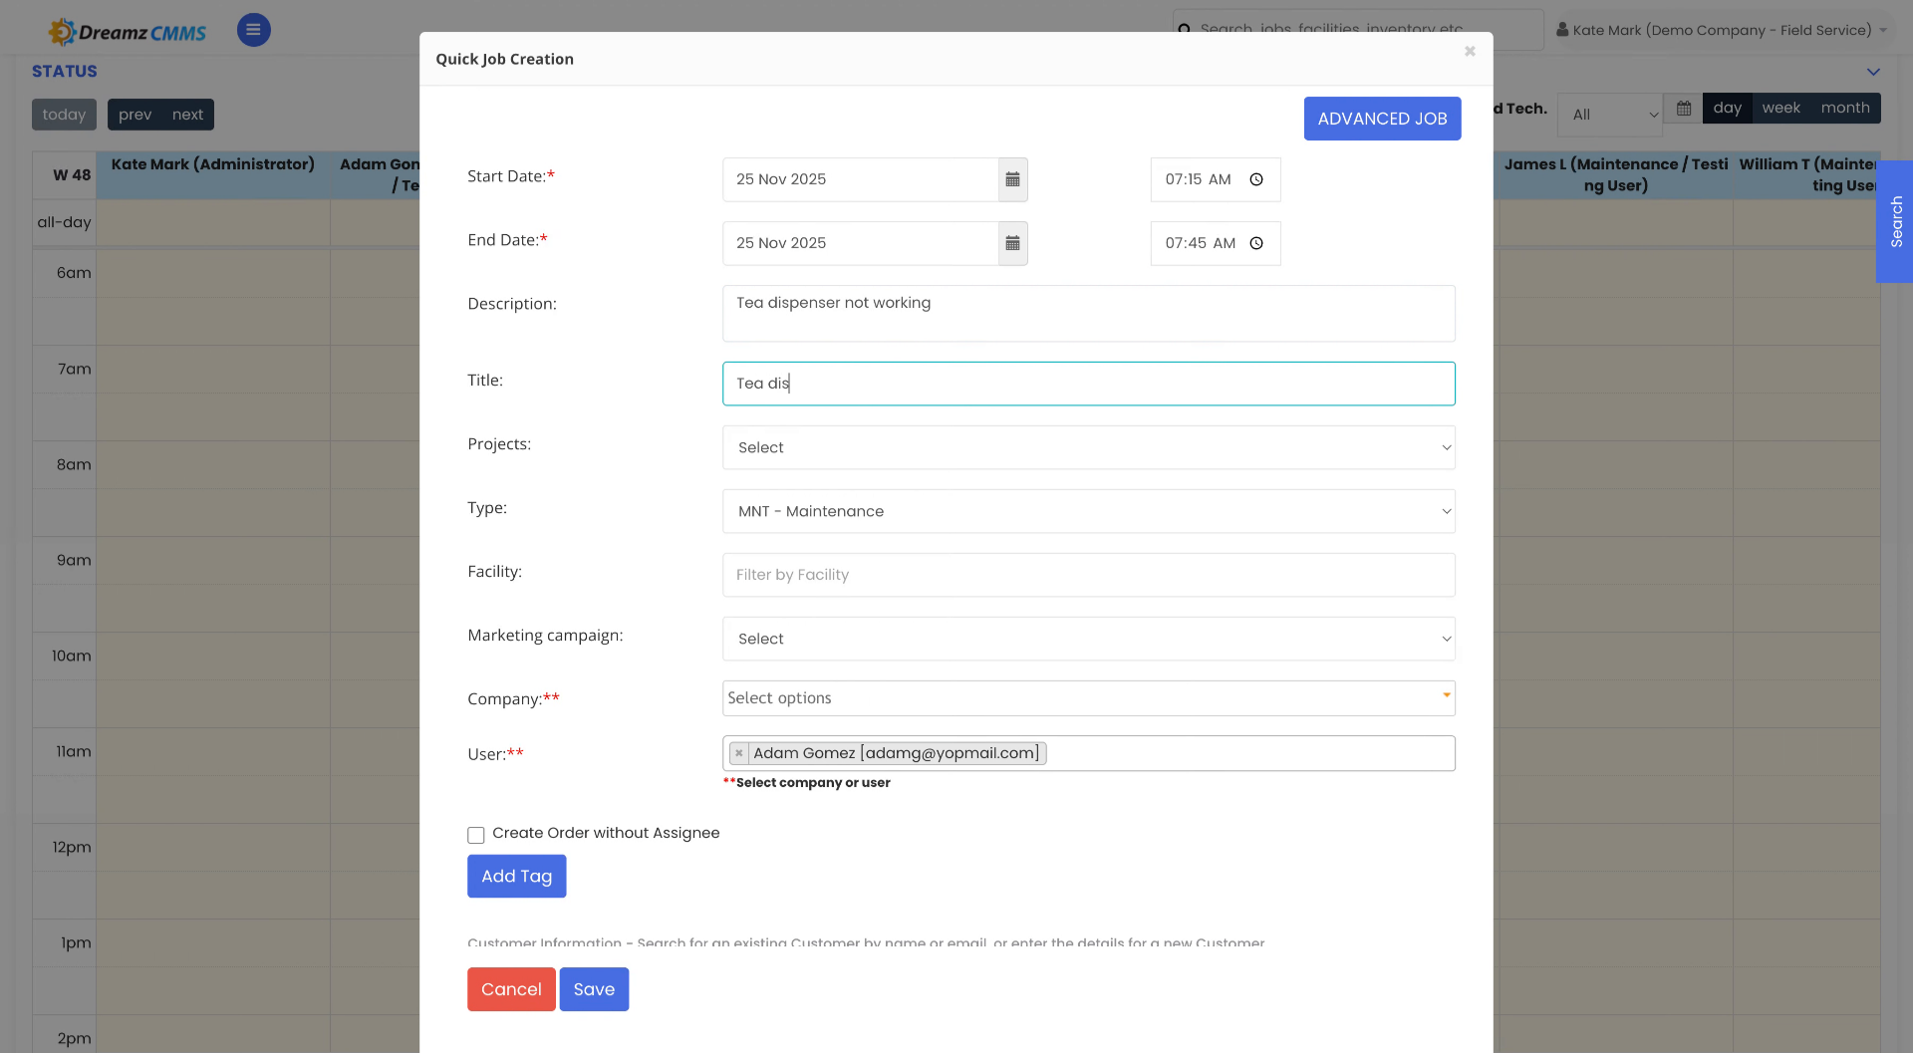Click the calendar icon beside the technician filter

(x=1683, y=109)
